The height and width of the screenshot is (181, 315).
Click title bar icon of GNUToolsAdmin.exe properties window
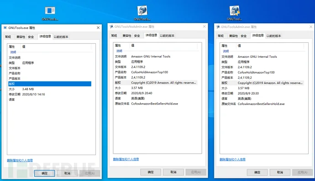pos(218,27)
